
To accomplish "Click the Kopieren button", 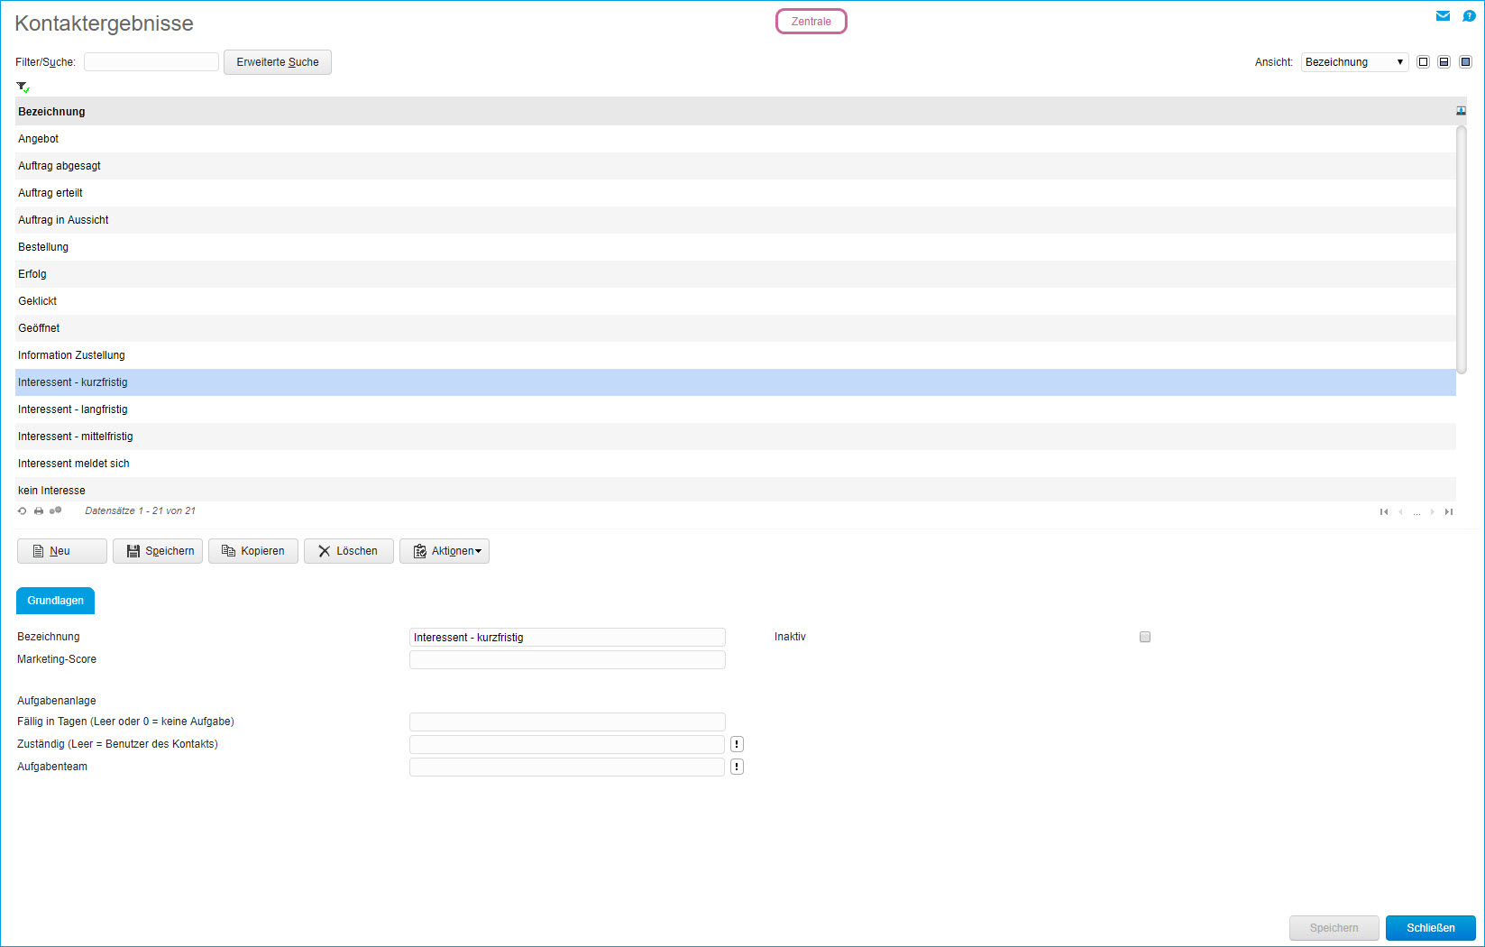I will [253, 551].
